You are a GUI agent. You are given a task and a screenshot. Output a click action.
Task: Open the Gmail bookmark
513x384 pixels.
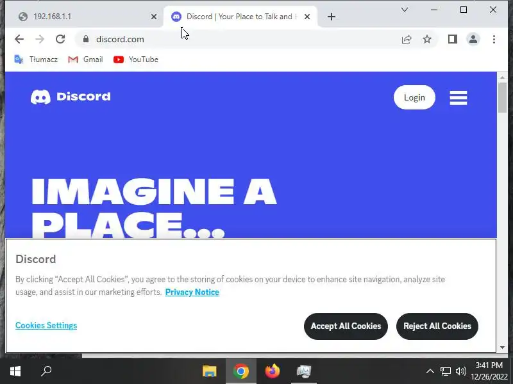pyautogui.click(x=85, y=60)
